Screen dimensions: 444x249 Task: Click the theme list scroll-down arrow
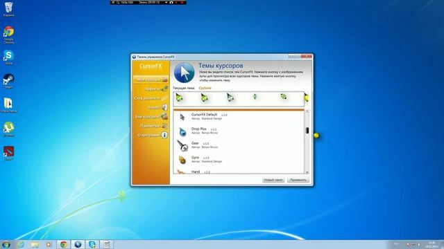coord(307,172)
